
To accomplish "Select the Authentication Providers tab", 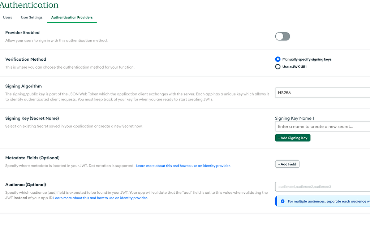I will click(x=72, y=17).
